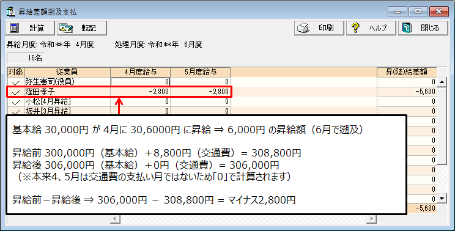Click the 転記 (post) button
The height and width of the screenshot is (231, 455).
82,28
